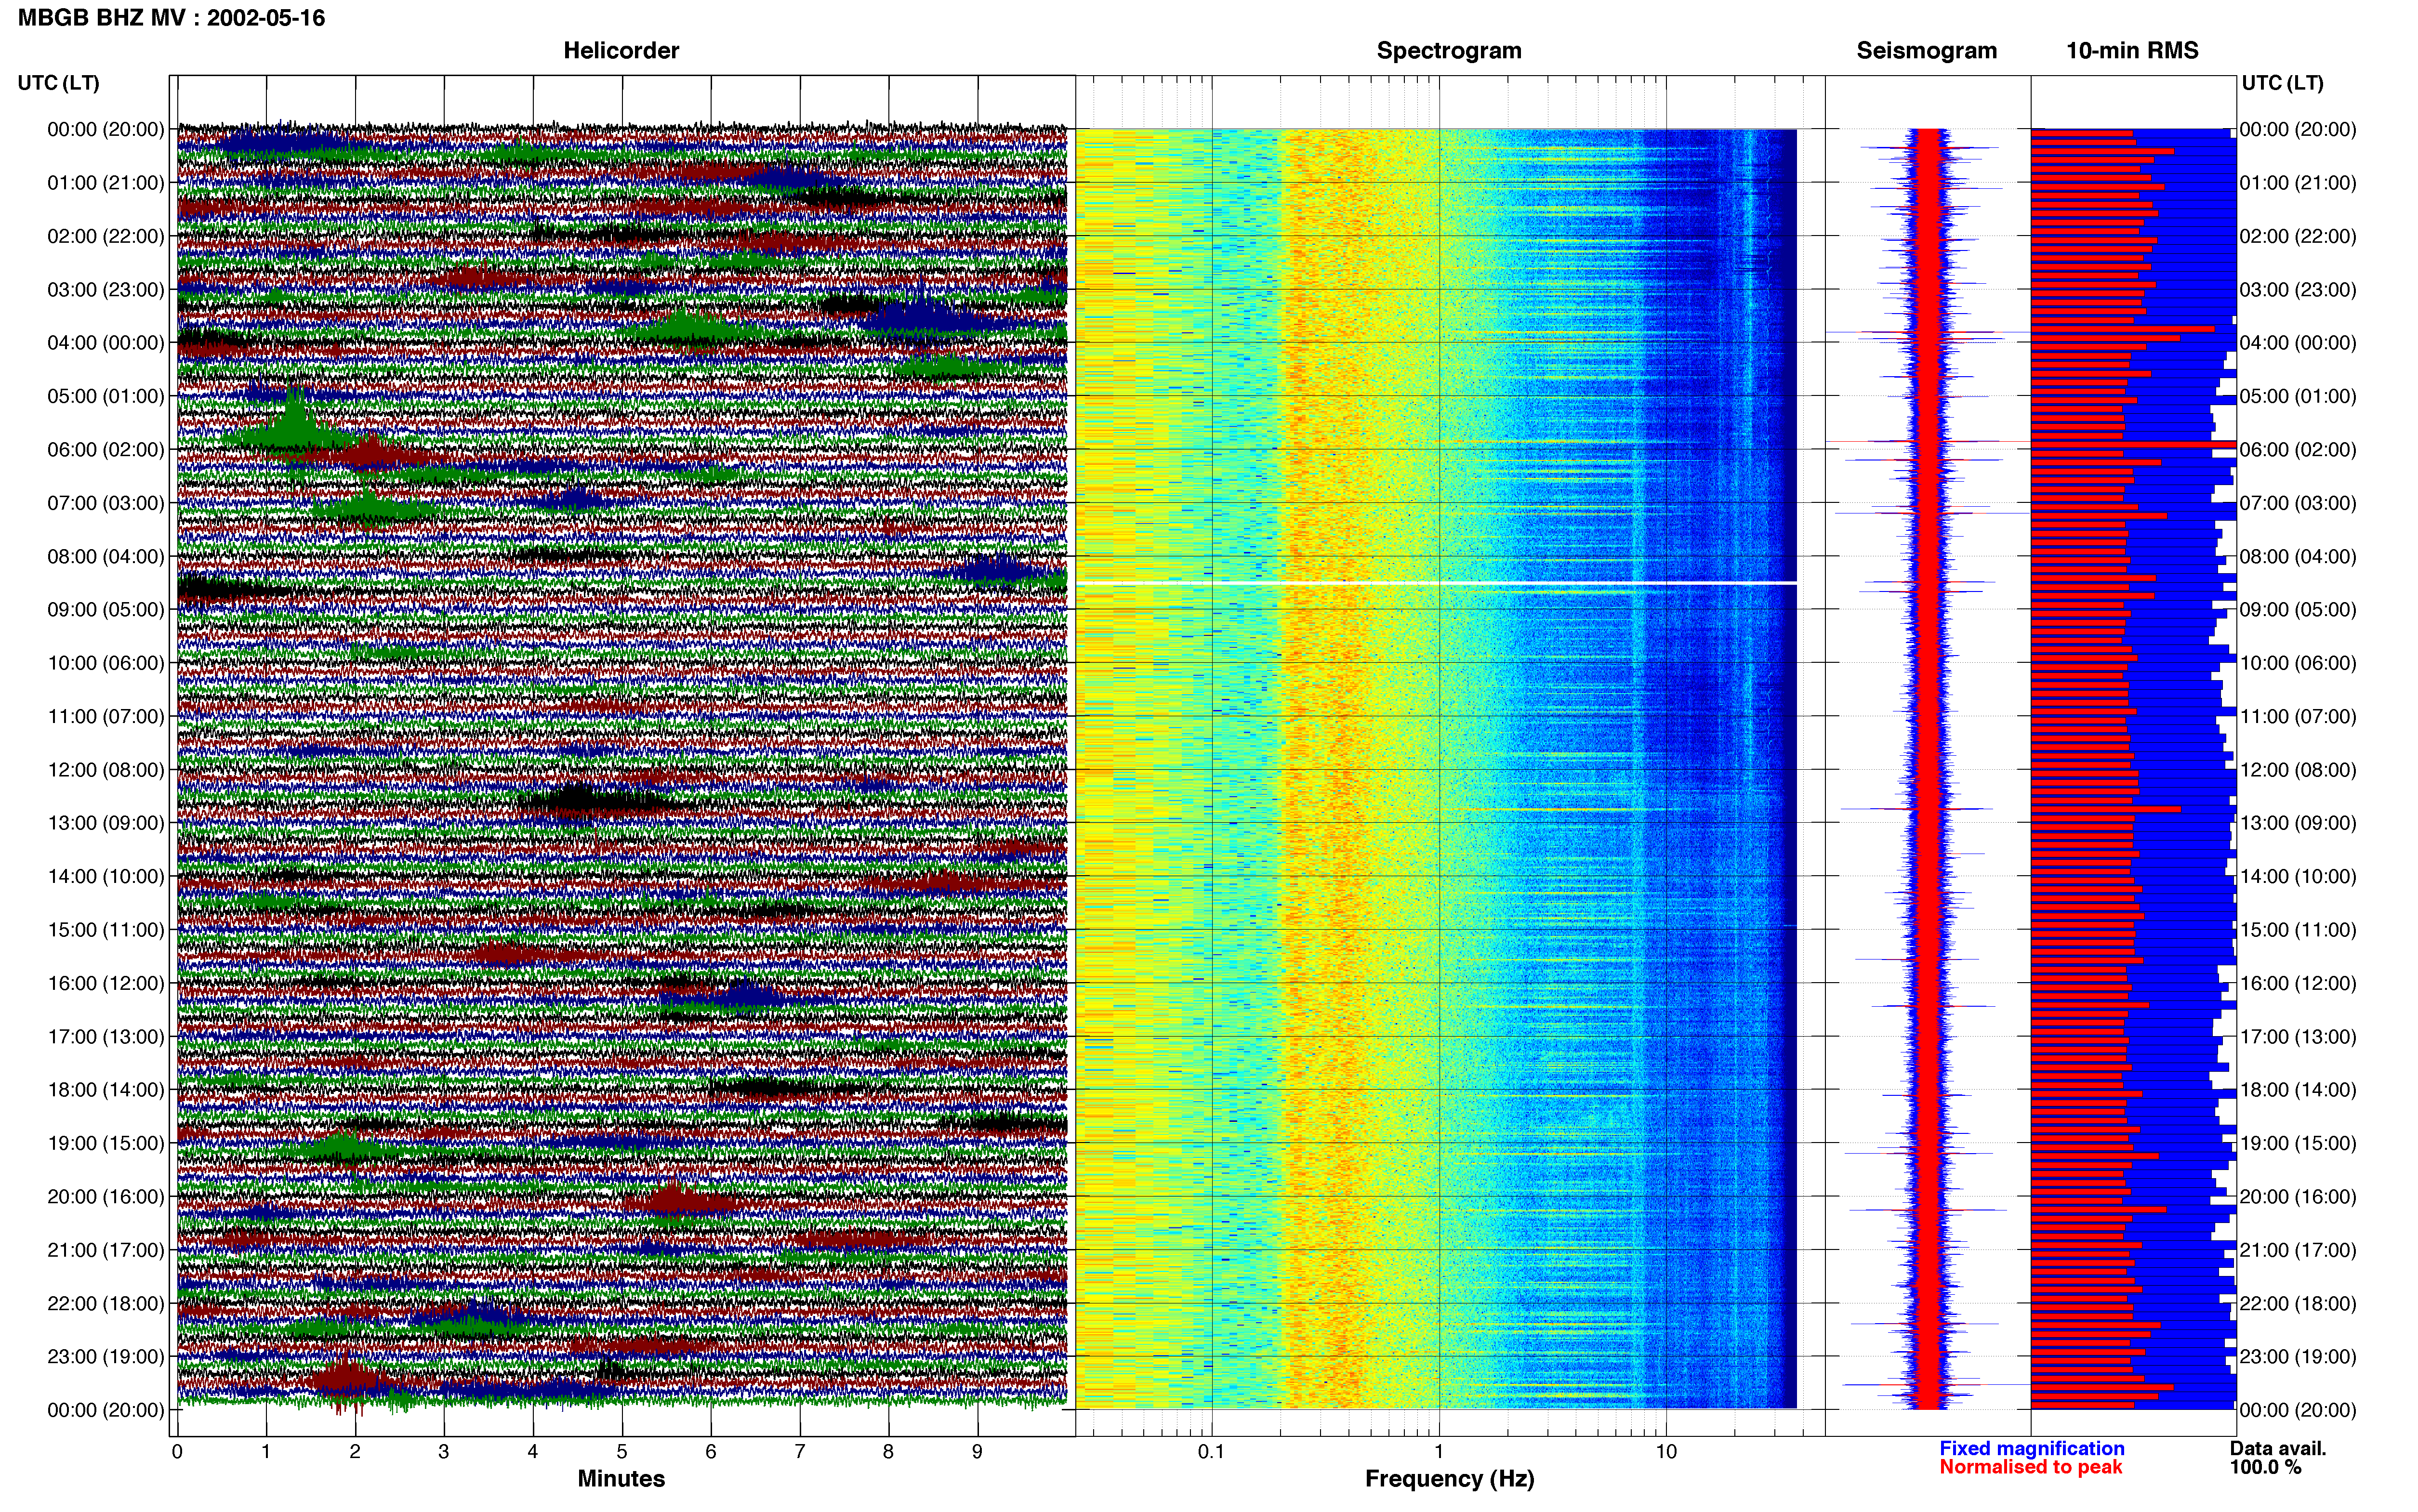Click "08:00 (04:00)" on the RMS time axis
This screenshot has width=2418, height=1512.
tap(2298, 556)
